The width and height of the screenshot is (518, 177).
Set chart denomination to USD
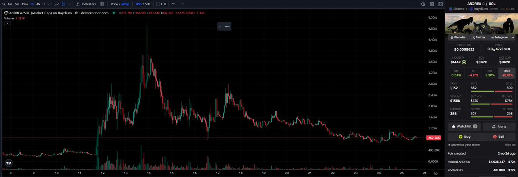[x=138, y=4]
